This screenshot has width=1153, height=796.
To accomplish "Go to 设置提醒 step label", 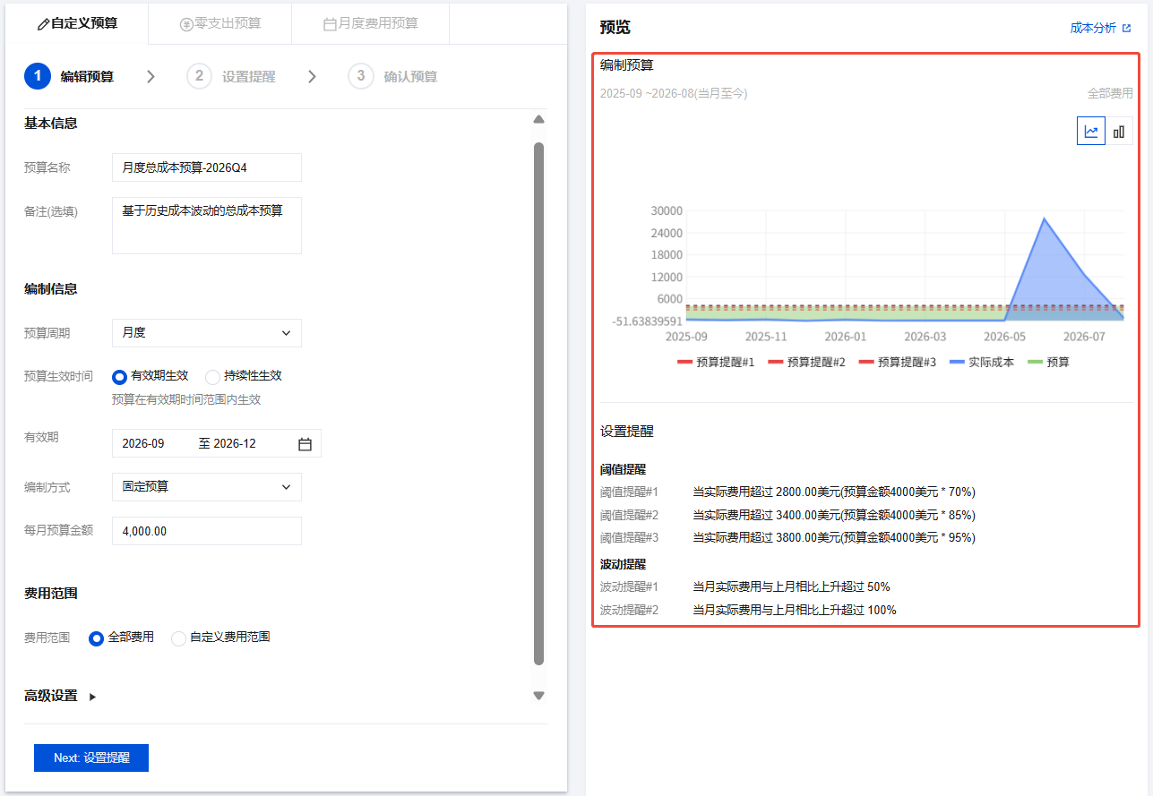I will click(249, 77).
